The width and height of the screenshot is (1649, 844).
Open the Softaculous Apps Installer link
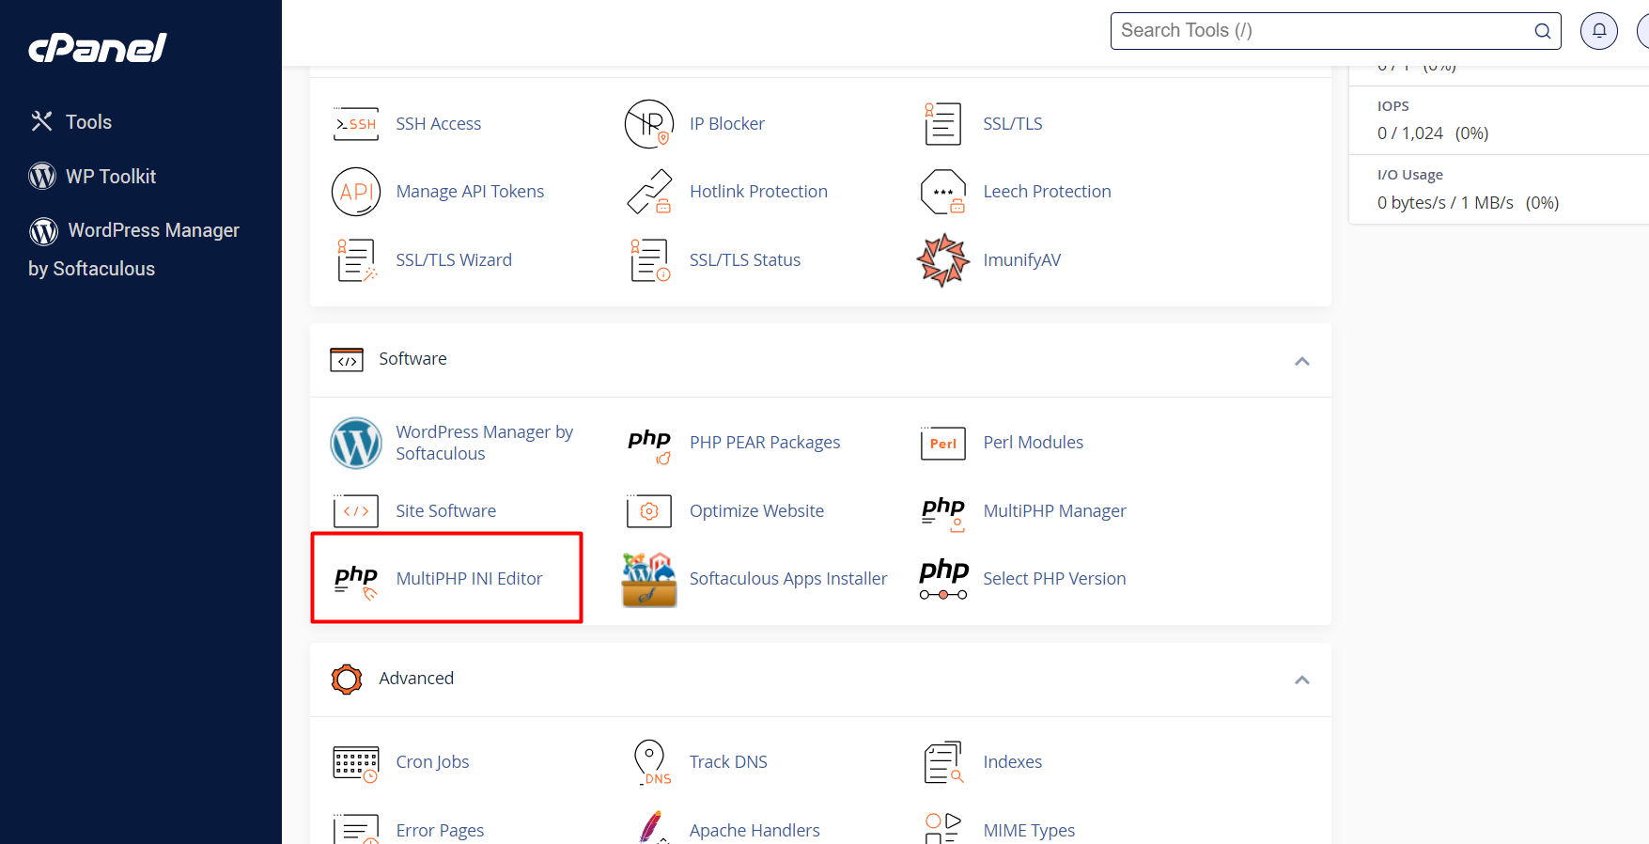[788, 579]
